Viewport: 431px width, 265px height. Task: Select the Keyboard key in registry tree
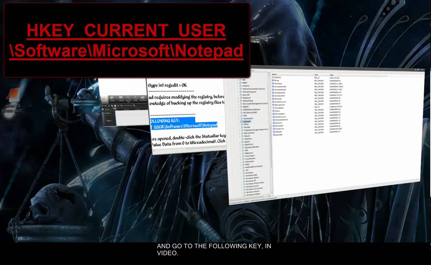246,98
